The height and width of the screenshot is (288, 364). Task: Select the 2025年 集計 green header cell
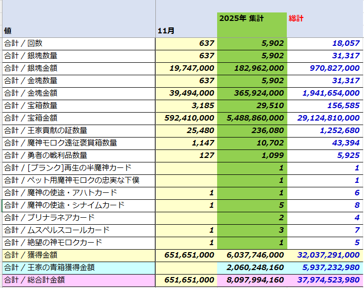(242, 18)
